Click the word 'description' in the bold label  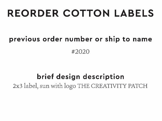pyautogui.click(x=104, y=77)
